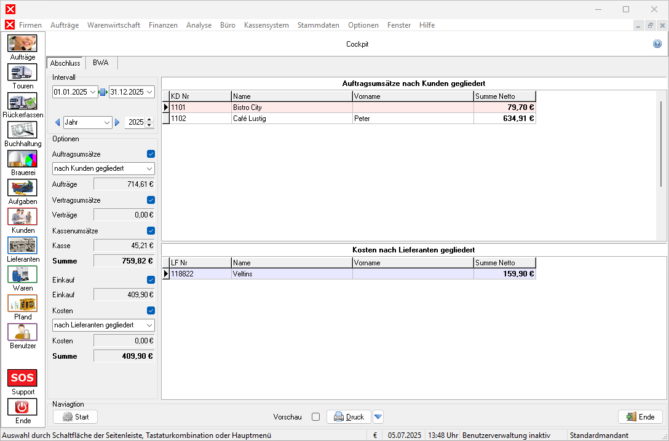
Task: Open the Touren truck icon
Action: 22,72
